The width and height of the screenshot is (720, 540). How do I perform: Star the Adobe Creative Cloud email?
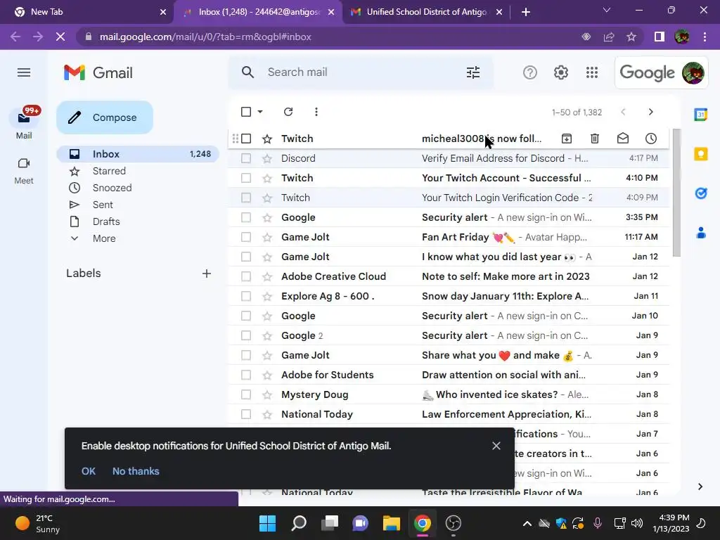click(266, 276)
